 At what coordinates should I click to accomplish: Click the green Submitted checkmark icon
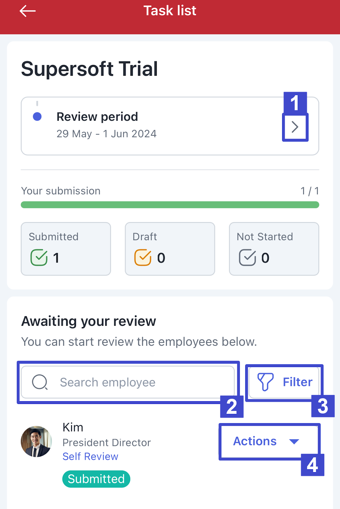pos(39,257)
